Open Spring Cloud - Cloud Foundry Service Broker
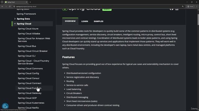This screenshot has height=111, width=199. coord(34,62)
